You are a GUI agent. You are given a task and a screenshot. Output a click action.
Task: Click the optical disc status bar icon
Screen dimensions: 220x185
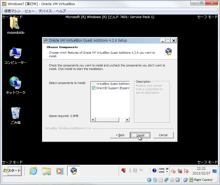(x=155, y=180)
